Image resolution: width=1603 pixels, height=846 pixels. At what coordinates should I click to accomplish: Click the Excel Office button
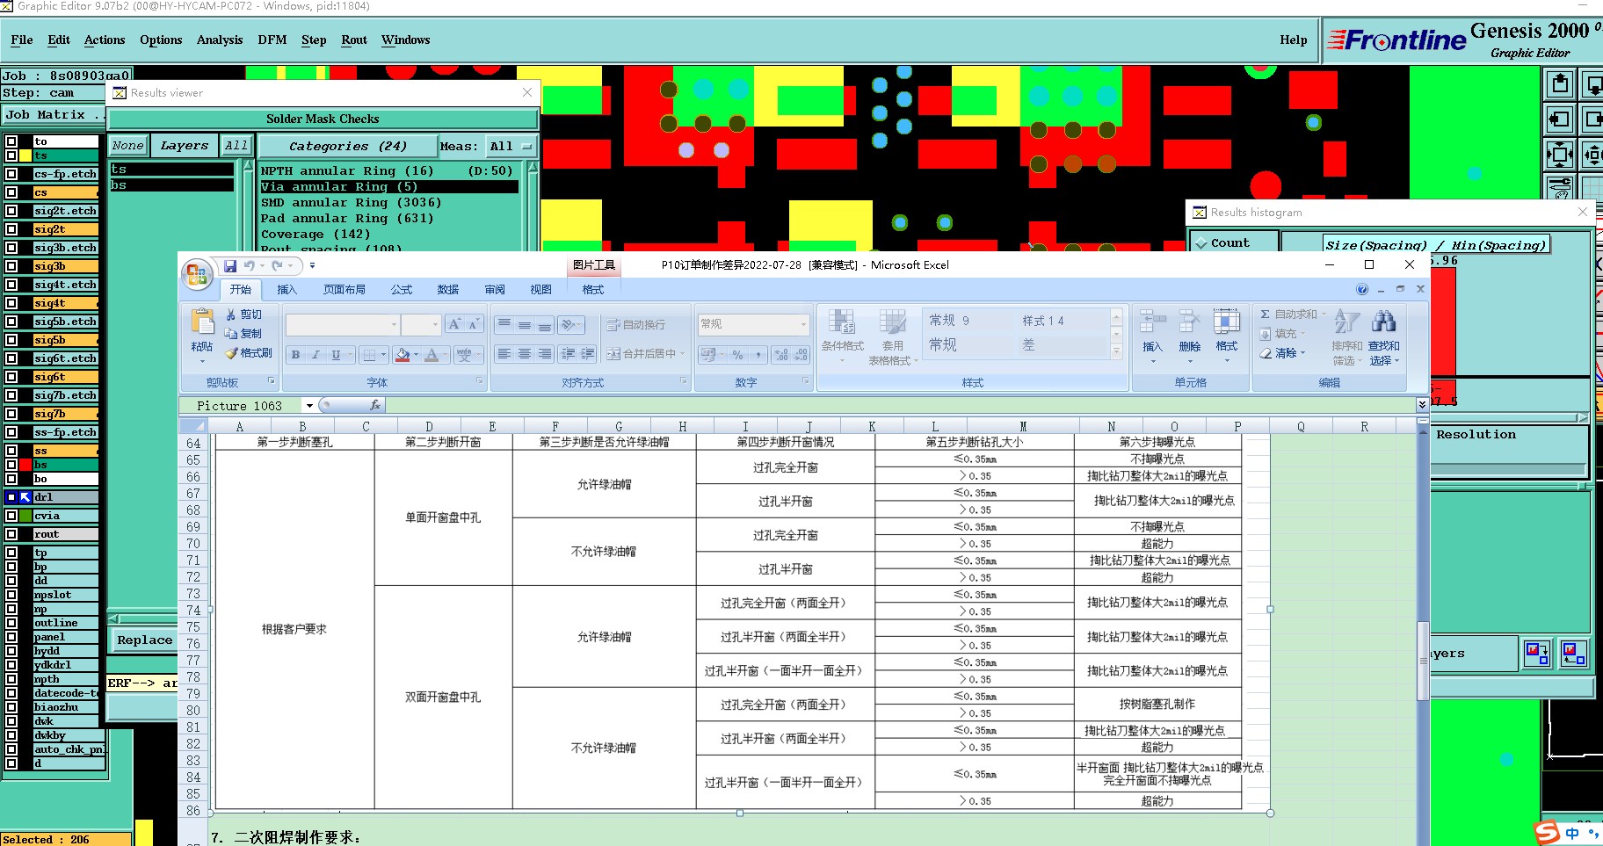coord(198,273)
